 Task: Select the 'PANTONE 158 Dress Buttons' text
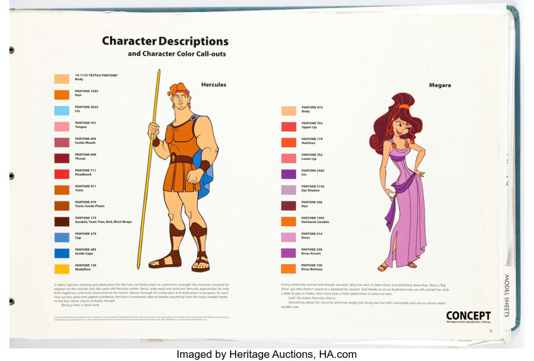point(312,267)
